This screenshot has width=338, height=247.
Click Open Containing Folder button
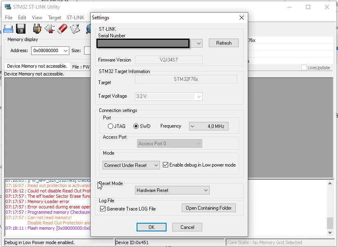point(209,208)
